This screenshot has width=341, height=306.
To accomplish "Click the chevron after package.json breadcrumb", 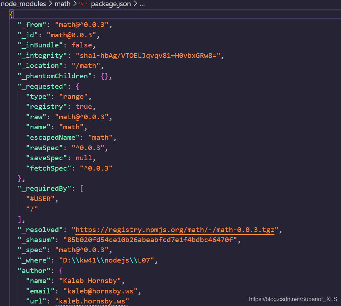I will (x=135, y=4).
